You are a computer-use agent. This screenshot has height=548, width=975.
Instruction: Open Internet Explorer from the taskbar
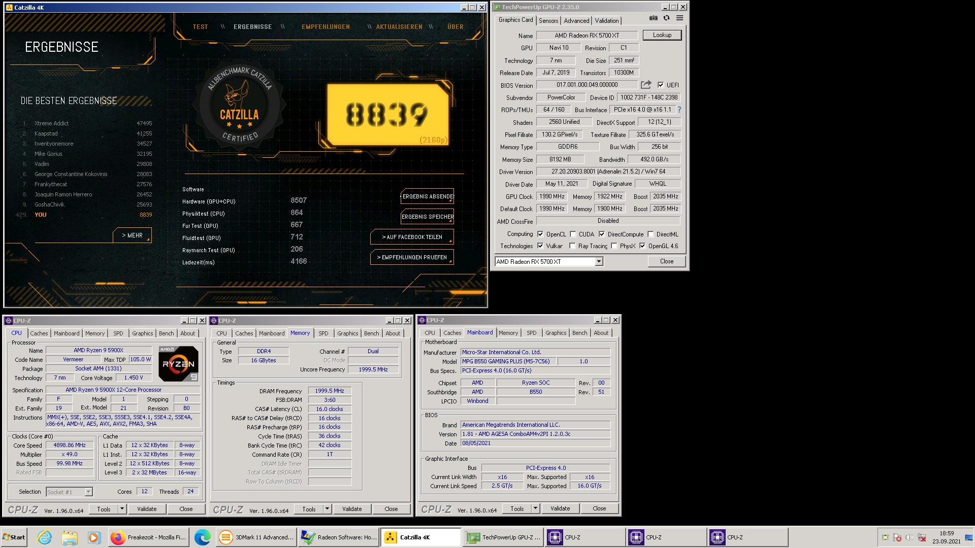pos(45,537)
